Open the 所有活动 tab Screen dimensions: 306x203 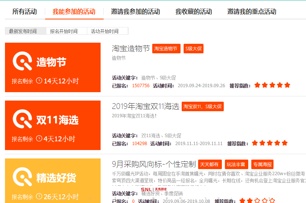(24, 12)
